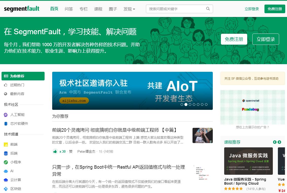This screenshot has width=287, height=193.
Task: Switch to second banner carousel dot
Action: pyautogui.click(x=186, y=104)
